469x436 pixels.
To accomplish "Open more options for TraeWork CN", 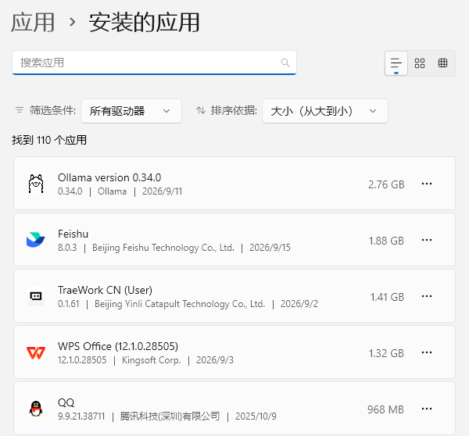I will point(427,296).
